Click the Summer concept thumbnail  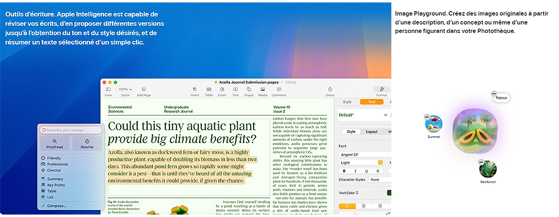click(434, 124)
